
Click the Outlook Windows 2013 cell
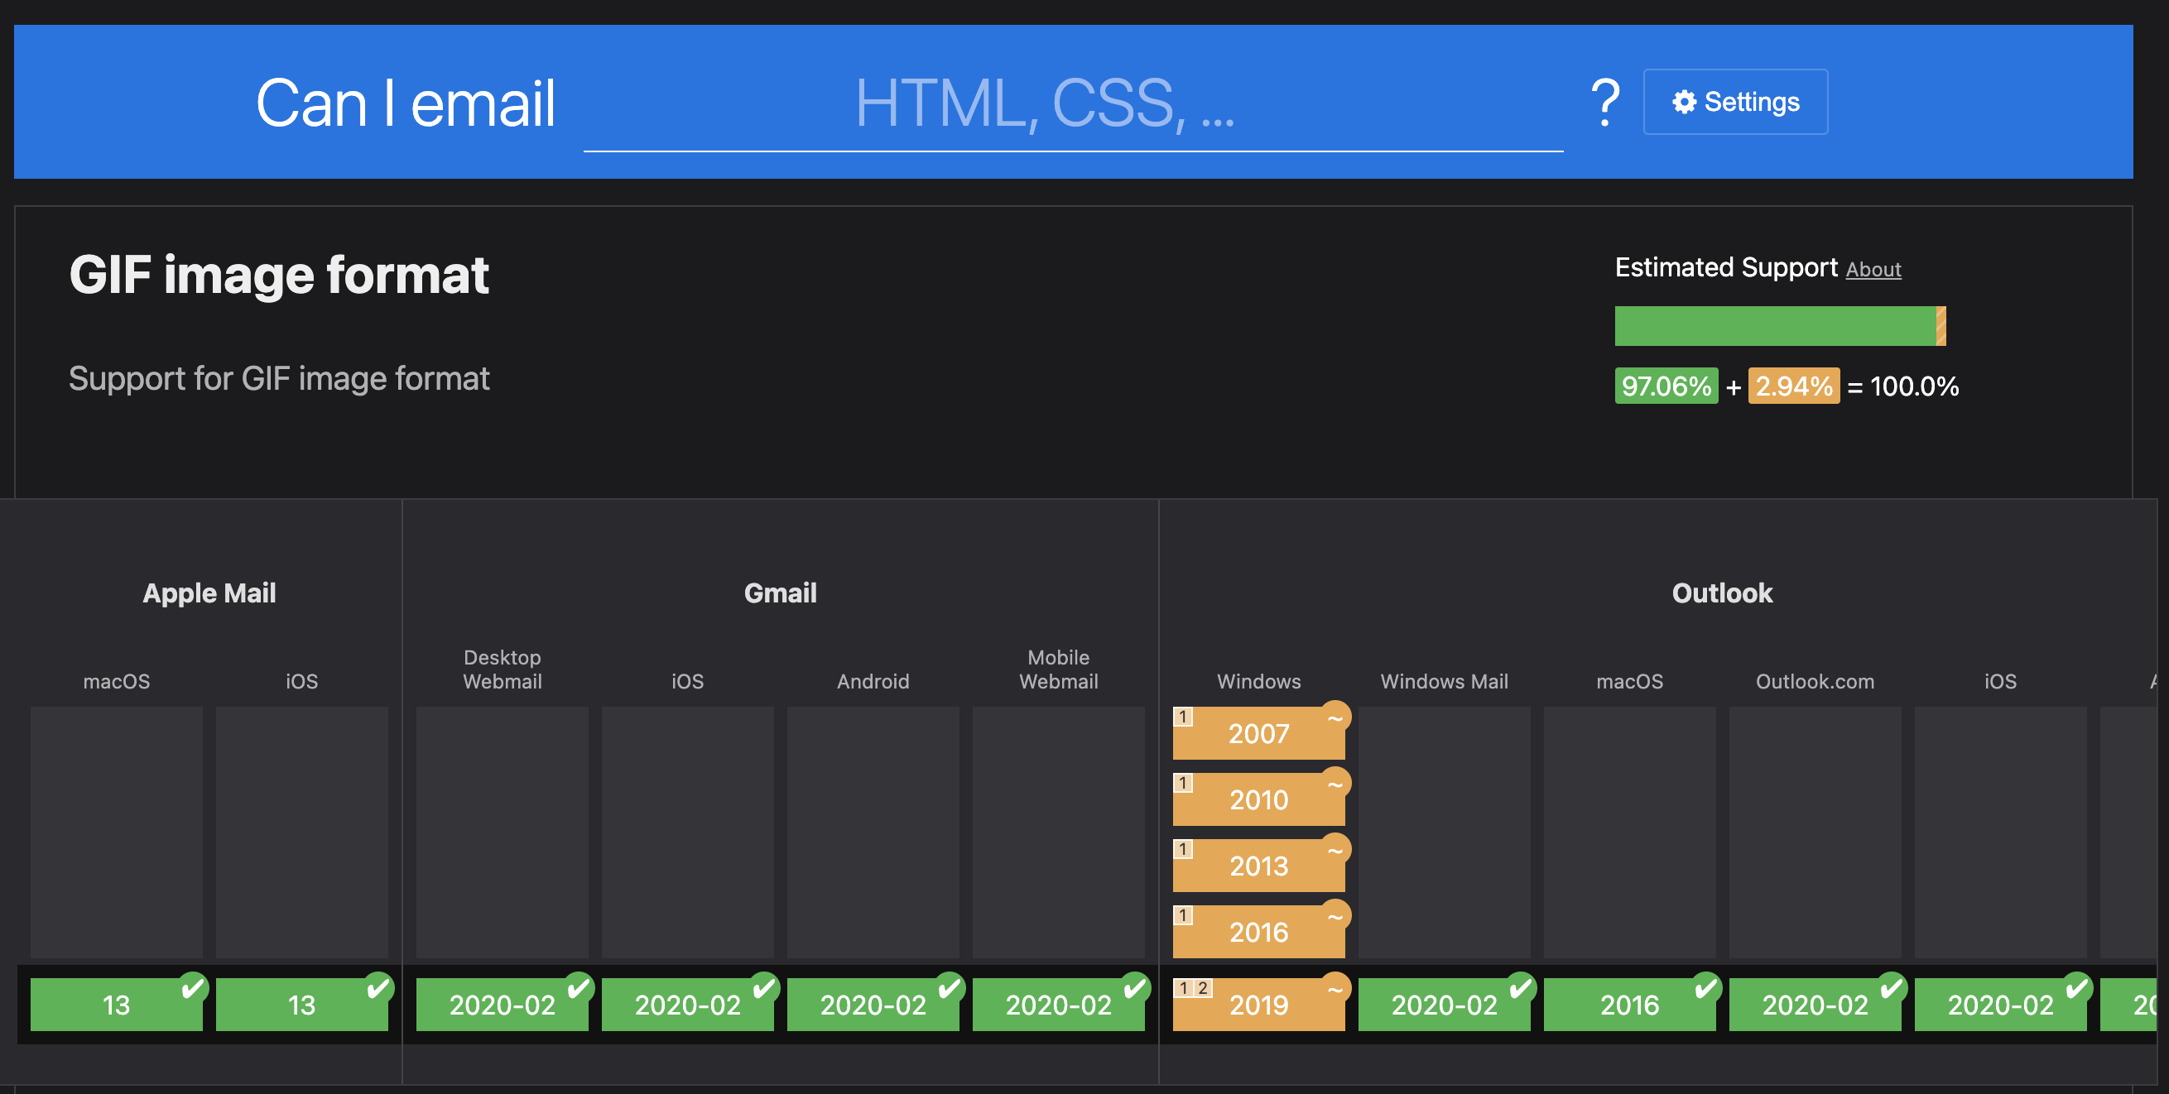point(1259,866)
